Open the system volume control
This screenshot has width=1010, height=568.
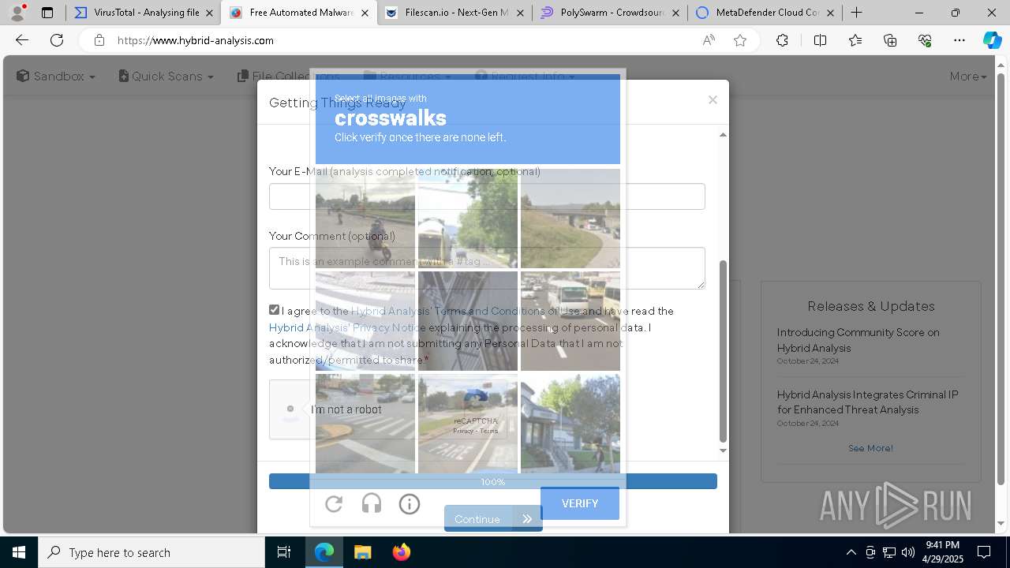[x=908, y=552]
